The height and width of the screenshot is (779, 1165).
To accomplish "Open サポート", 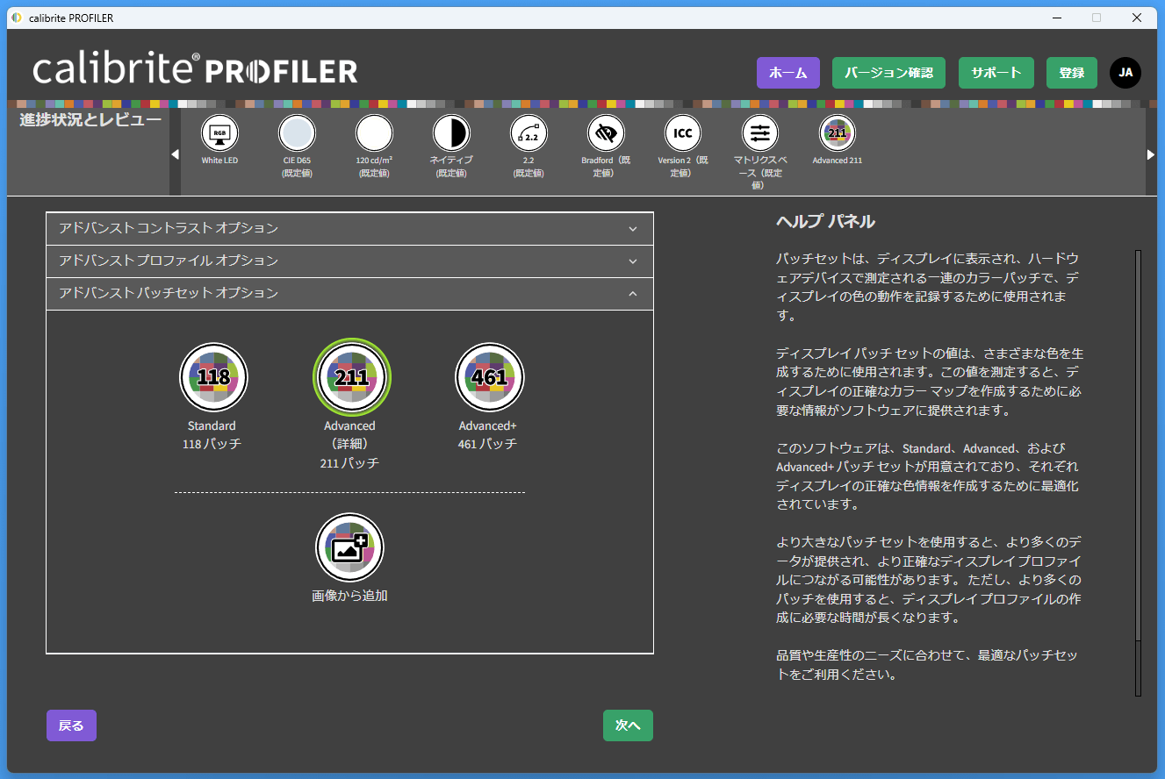I will [x=996, y=73].
